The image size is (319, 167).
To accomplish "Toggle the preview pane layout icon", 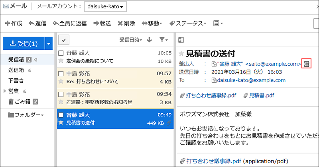I will point(181,40).
